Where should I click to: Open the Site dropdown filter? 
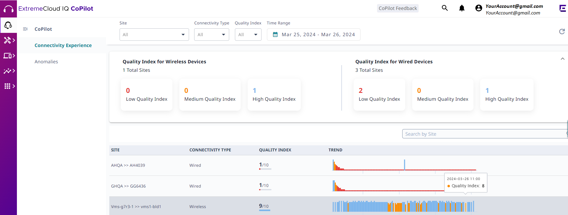[x=154, y=35]
